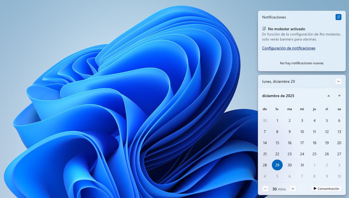Click the diciembre de 2025 month header
The image size is (349, 198).
point(278,96)
